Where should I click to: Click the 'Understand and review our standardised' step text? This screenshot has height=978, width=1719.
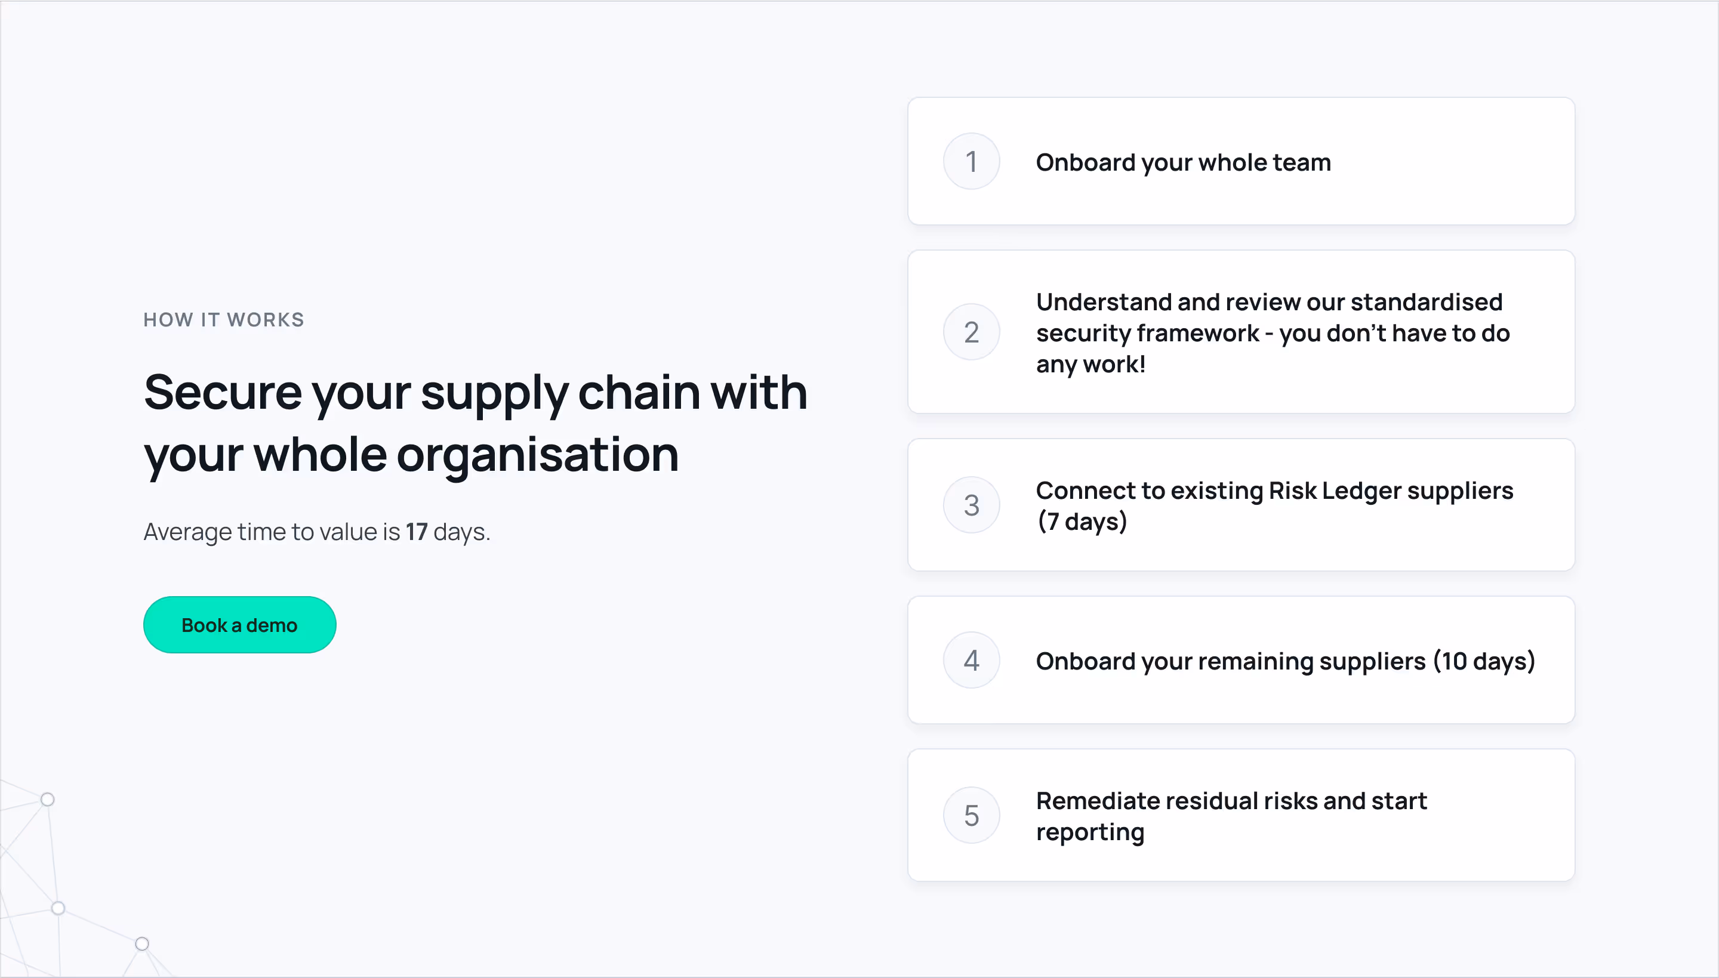pos(1268,303)
